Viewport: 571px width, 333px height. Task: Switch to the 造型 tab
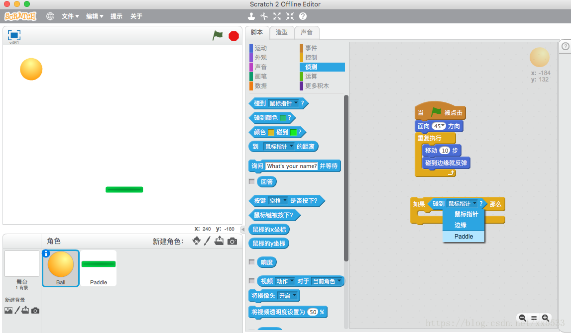281,32
